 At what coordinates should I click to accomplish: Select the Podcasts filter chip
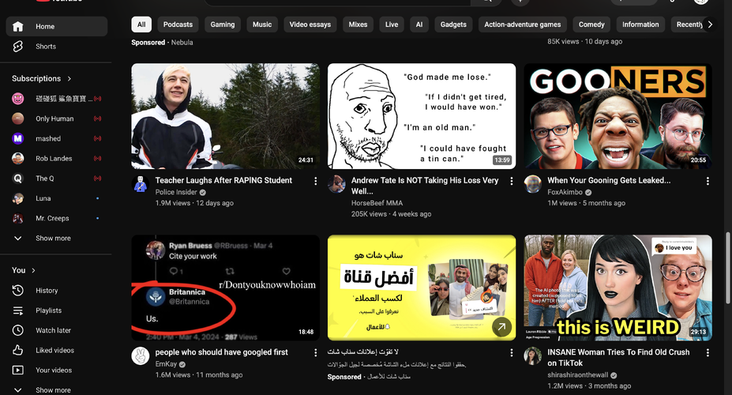click(x=178, y=24)
